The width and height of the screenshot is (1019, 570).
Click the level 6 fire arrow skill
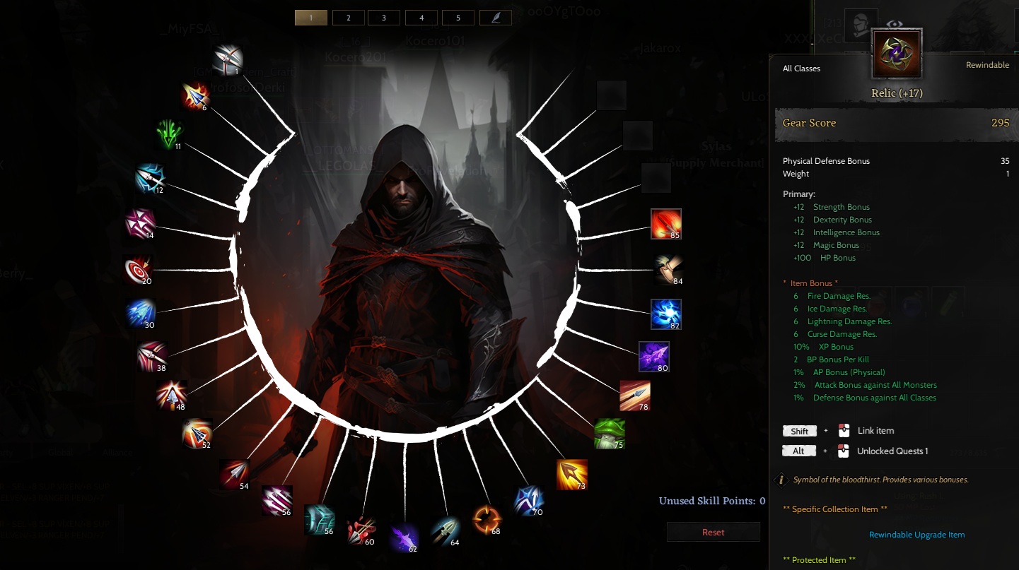click(x=195, y=97)
